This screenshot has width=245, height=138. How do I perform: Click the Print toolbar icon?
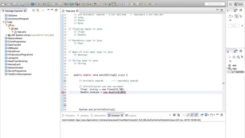pos(23,4)
